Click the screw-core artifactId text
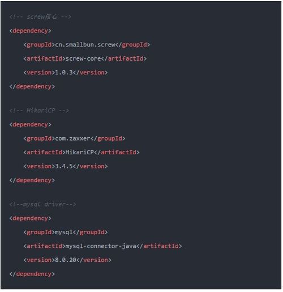This screenshot has height=292, width=283. [x=83, y=58]
